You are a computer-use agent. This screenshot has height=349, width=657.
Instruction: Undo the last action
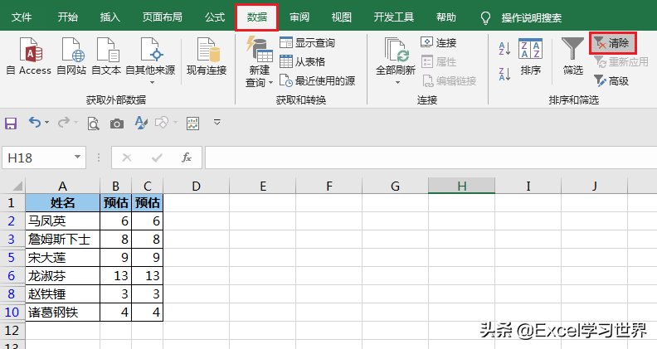[35, 123]
